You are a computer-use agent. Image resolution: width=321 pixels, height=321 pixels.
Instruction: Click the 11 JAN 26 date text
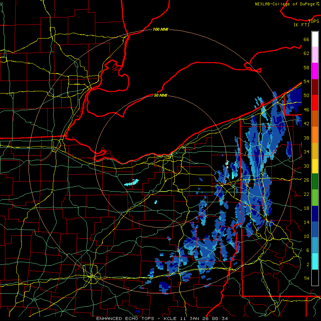coord(195,319)
